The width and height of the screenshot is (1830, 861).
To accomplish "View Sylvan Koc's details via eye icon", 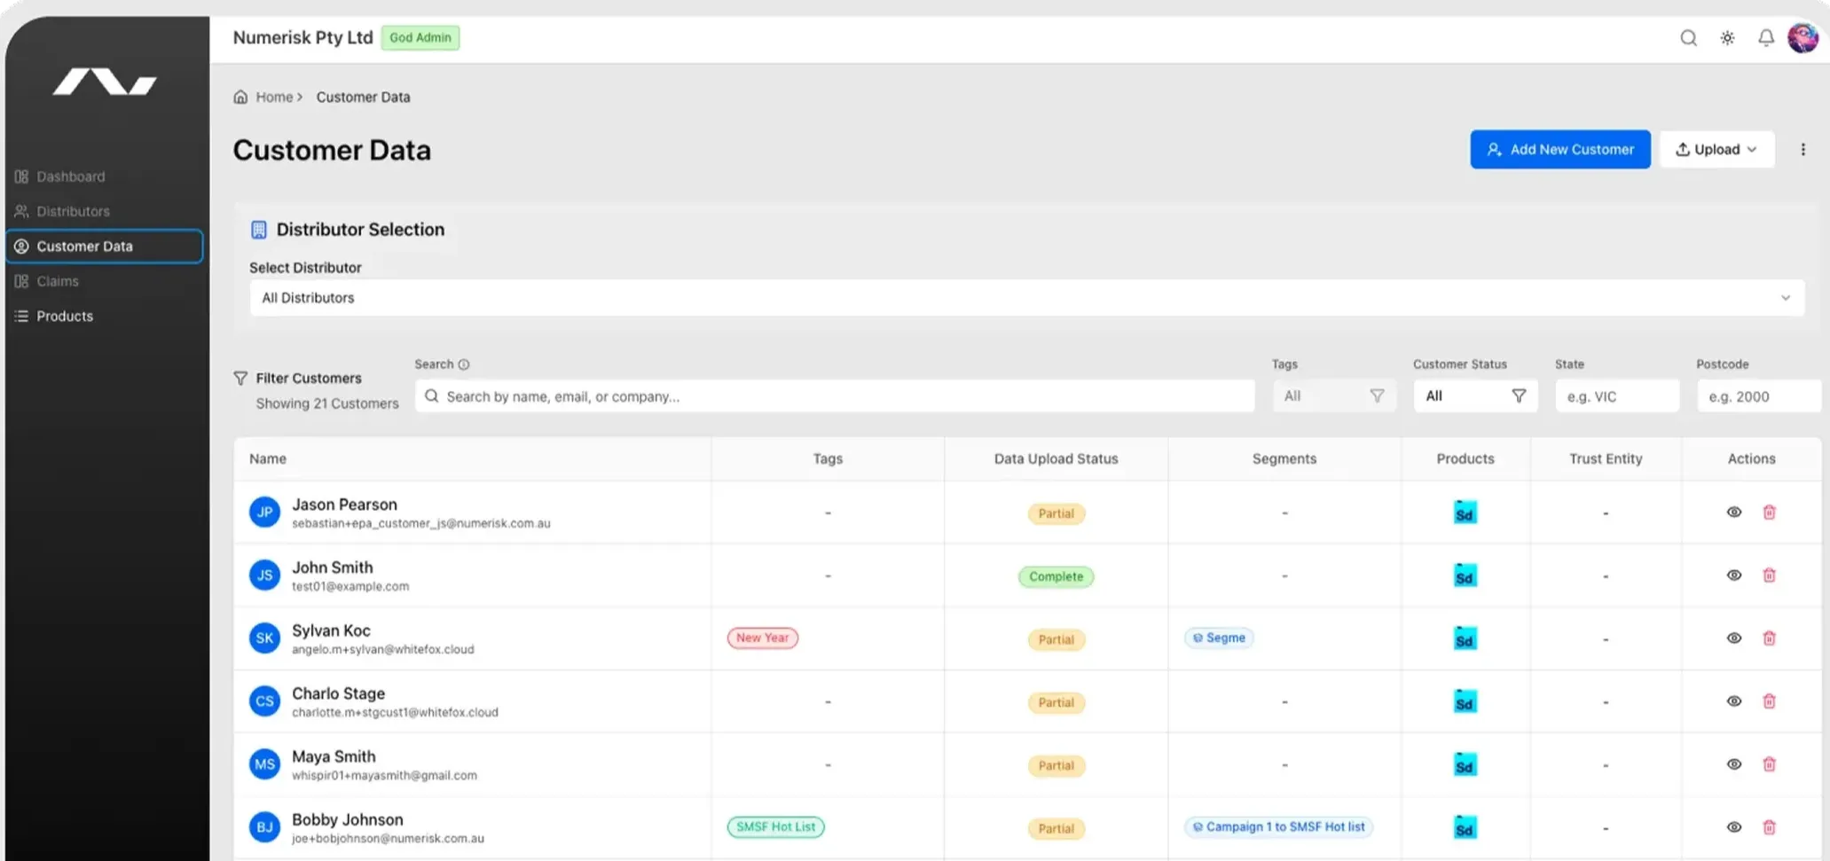I will 1734,638.
